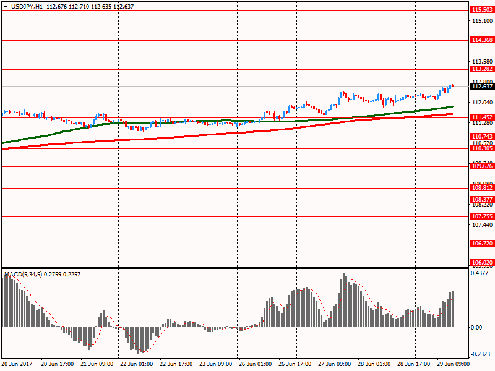Select the 114.368 red price level label

coord(482,40)
